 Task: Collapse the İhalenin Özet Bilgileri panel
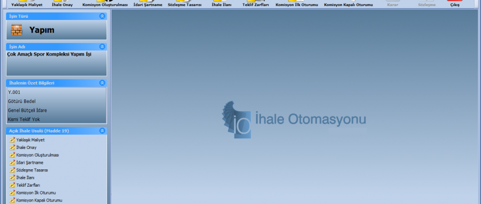[102, 83]
